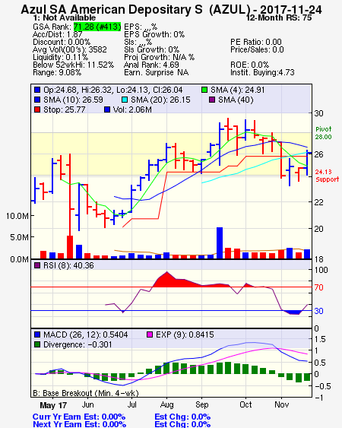Screen dimensions: 342x428
Task: Click the magenta EXP (9) legend swatch
Action: 150,334
